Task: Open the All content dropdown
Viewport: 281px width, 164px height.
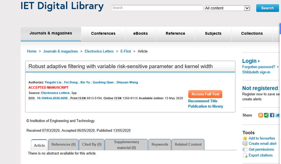Action: pyautogui.click(x=227, y=8)
